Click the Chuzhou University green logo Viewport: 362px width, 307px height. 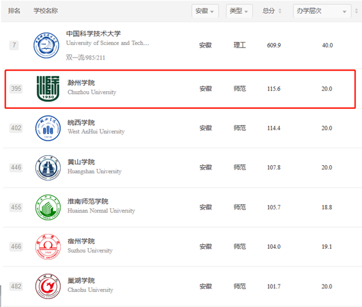[48, 89]
